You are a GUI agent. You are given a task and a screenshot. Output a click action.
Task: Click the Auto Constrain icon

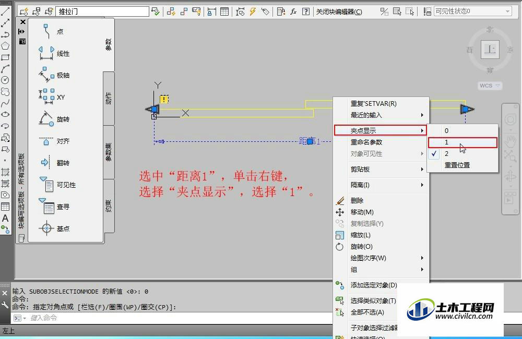(x=171, y=11)
